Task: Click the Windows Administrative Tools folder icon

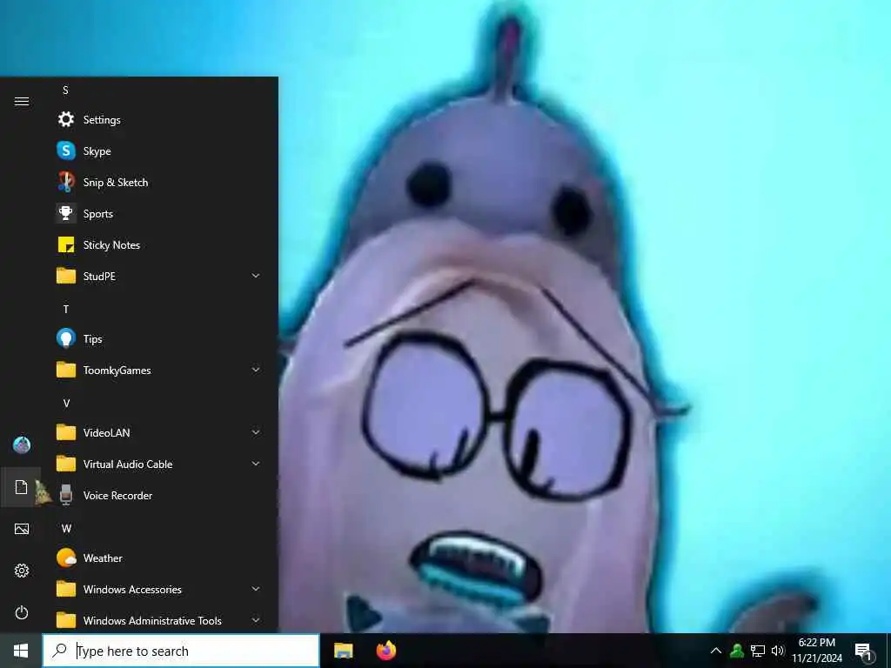Action: click(x=66, y=621)
